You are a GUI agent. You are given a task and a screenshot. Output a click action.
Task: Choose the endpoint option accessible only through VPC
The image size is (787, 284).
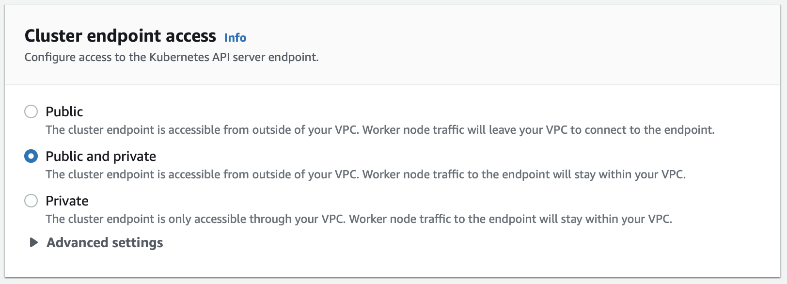(31, 201)
